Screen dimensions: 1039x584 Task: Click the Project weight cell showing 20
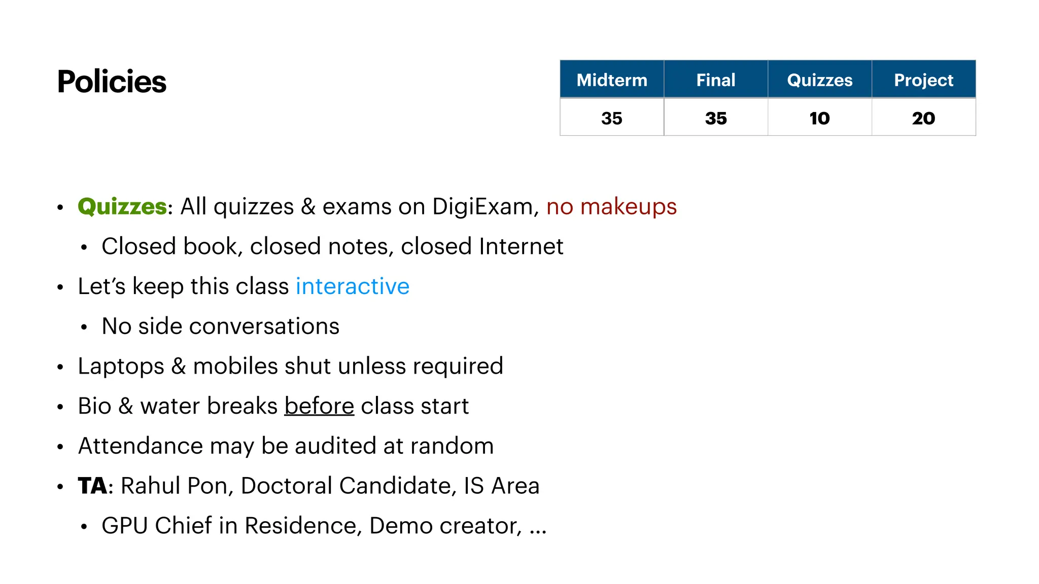coord(924,118)
